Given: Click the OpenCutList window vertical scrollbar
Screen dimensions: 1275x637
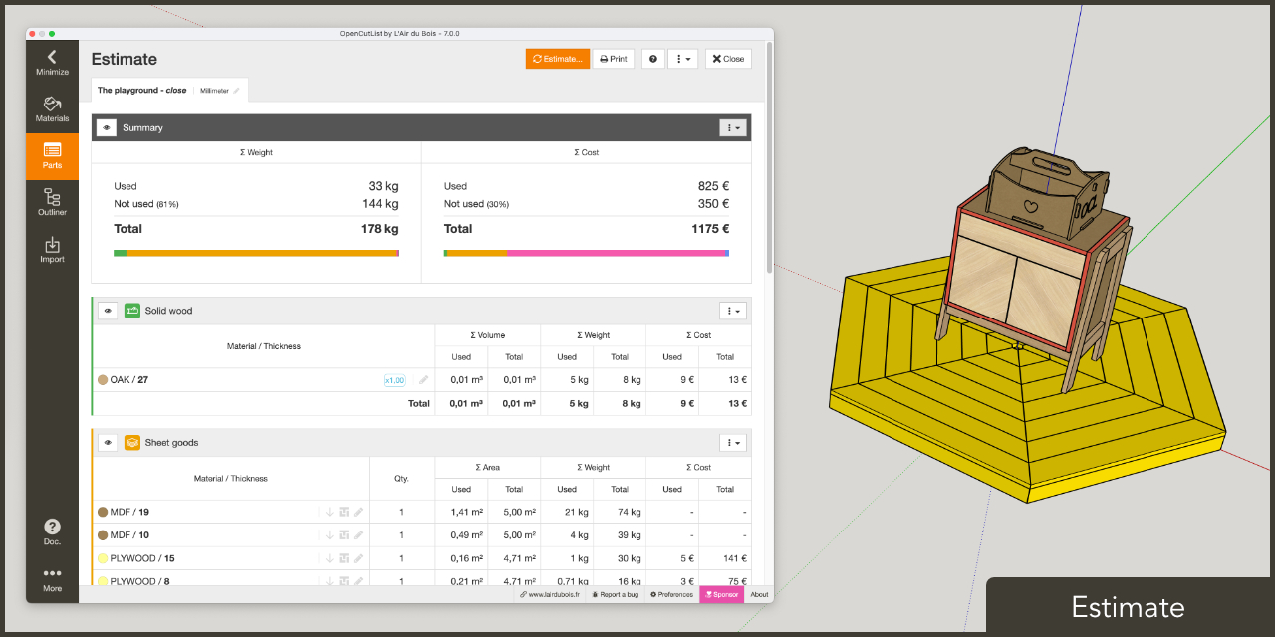Looking at the screenshot, I should point(769,156).
